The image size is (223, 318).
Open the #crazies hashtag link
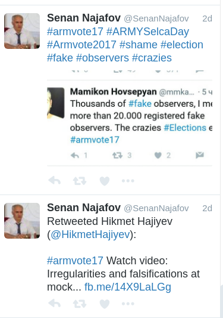[152, 58]
